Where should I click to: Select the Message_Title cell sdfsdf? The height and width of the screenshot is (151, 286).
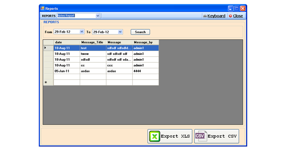tap(93, 59)
